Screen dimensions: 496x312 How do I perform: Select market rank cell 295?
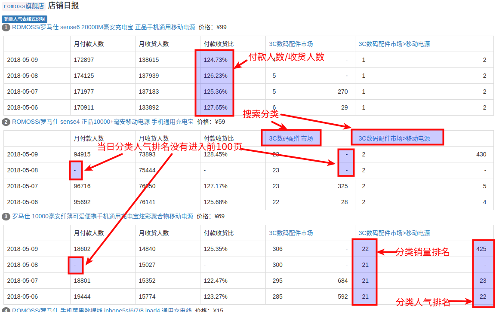click(277, 281)
